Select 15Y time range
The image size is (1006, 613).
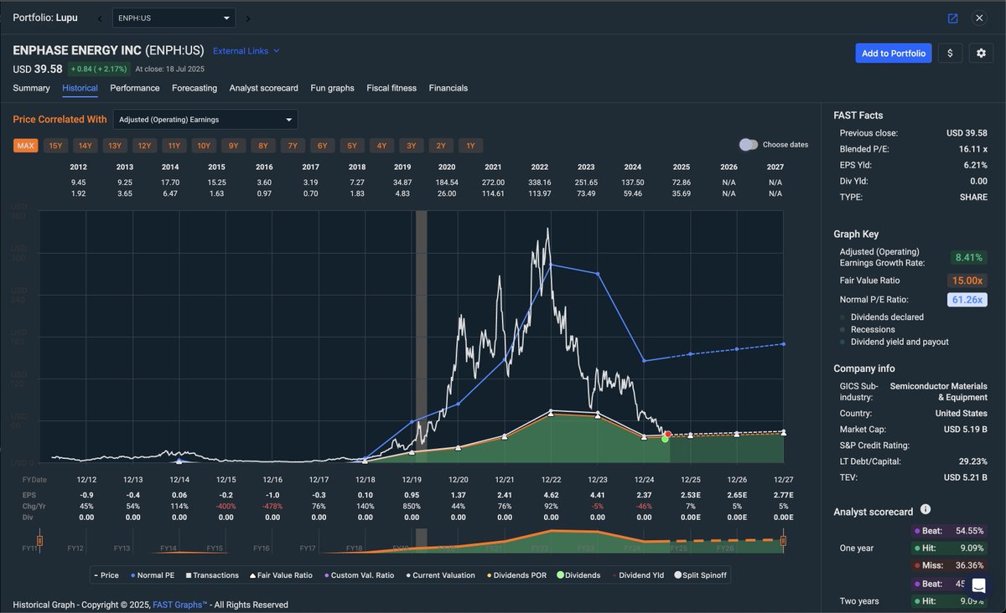(x=55, y=146)
